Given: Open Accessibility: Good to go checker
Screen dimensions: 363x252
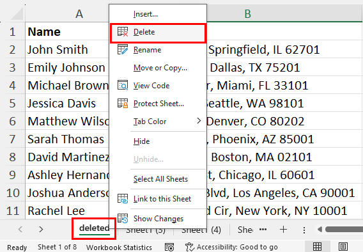Looking at the screenshot, I should pyautogui.click(x=231, y=247).
